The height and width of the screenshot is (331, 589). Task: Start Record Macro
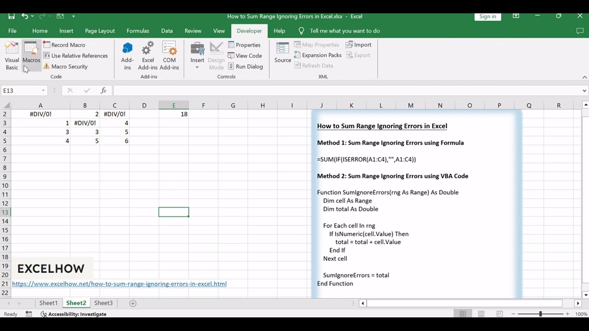click(64, 45)
